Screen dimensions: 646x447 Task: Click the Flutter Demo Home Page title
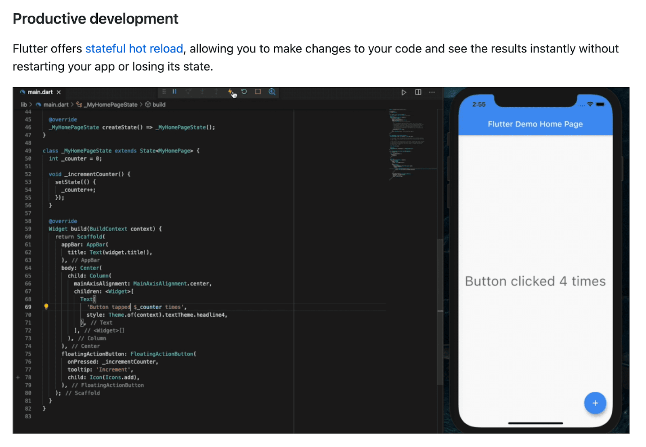(x=535, y=124)
